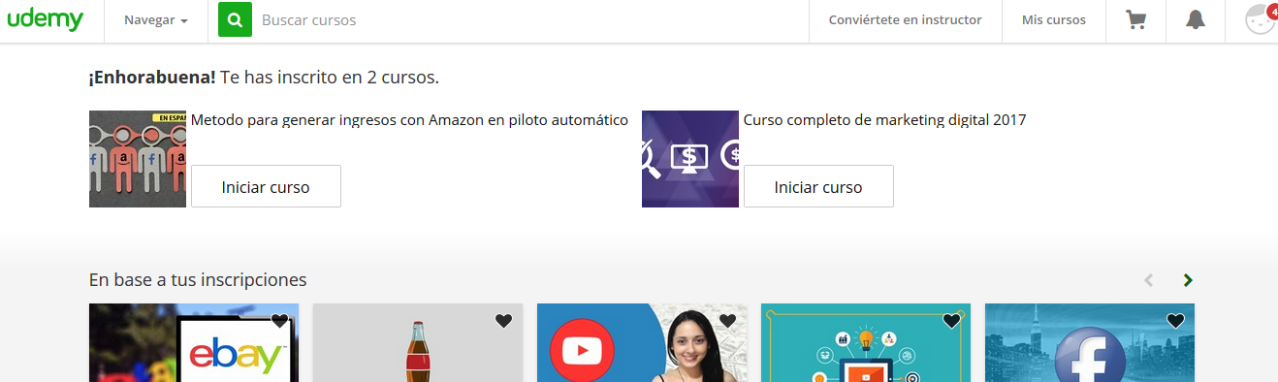
Task: Click the En base a tus inscripciones heading
Action: [x=198, y=280]
